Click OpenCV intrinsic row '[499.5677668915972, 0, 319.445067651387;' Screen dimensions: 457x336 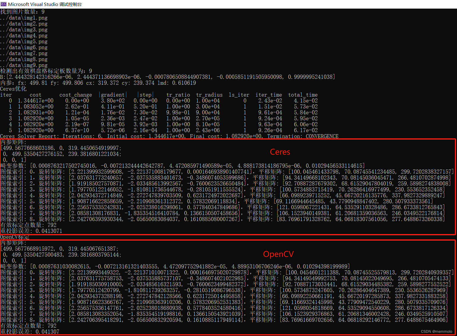(59, 249)
